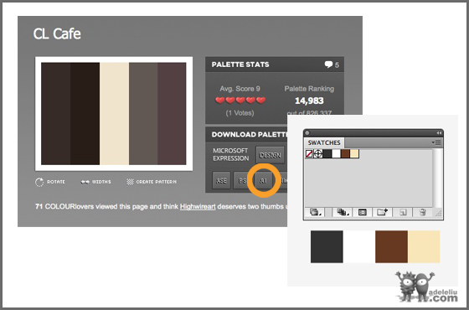Open the Swatch Libraries menu icon
Screen dimensions: 469x310
[x=315, y=212]
